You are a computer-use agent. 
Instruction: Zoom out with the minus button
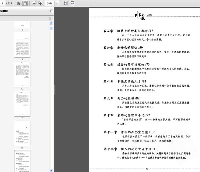coord(34,3)
